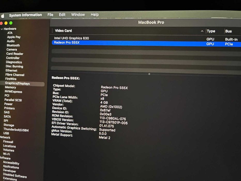
Task: Select Accessibility in the sidebar
Action: tap(11, 163)
